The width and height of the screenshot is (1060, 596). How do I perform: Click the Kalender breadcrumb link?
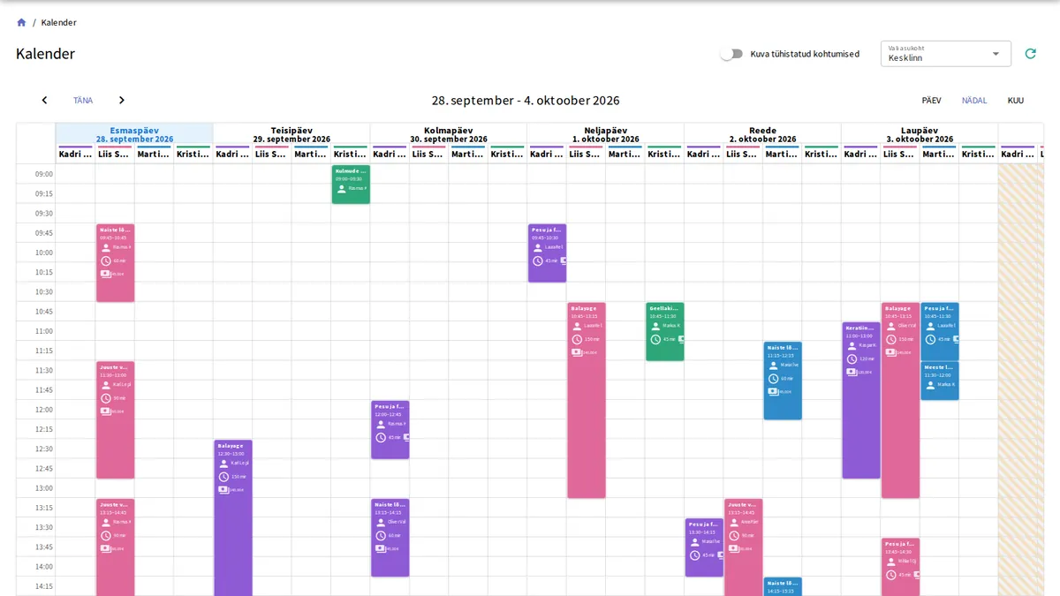tap(58, 22)
